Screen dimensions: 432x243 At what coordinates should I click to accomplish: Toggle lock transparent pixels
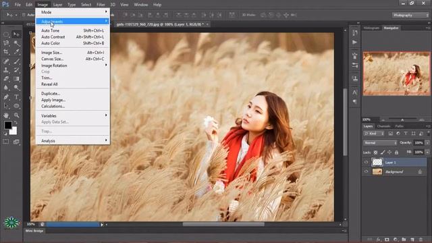(375, 152)
